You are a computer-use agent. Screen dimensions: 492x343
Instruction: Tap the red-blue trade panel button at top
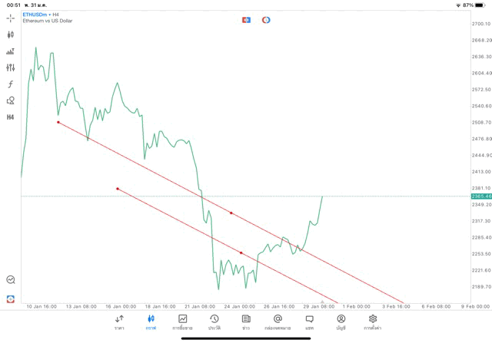246,20
